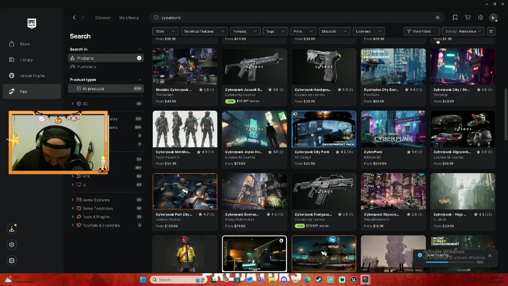Open the user profile avatar

click(493, 17)
